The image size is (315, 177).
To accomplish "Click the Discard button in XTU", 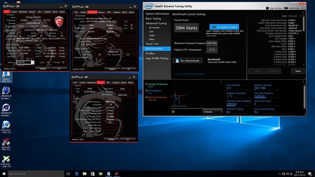I will point(275,71).
